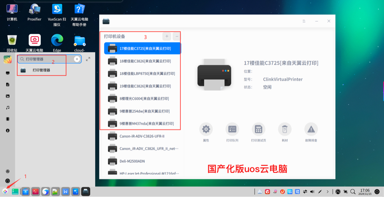384x197 pixels.
Task: Select printer Canon-iR-ADV-C3826-UFR-II
Action: pos(142,136)
